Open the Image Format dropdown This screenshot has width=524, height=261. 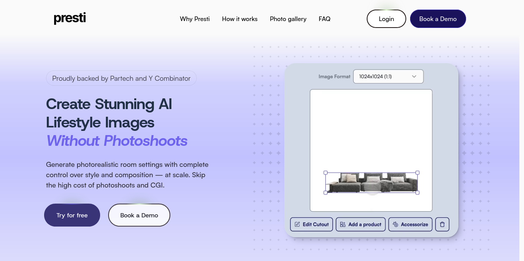coord(388,77)
